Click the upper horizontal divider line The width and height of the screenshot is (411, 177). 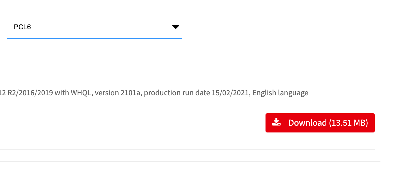coord(187,149)
